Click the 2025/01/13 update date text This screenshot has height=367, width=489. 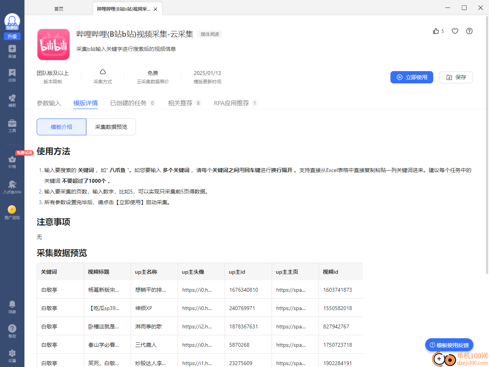(207, 73)
